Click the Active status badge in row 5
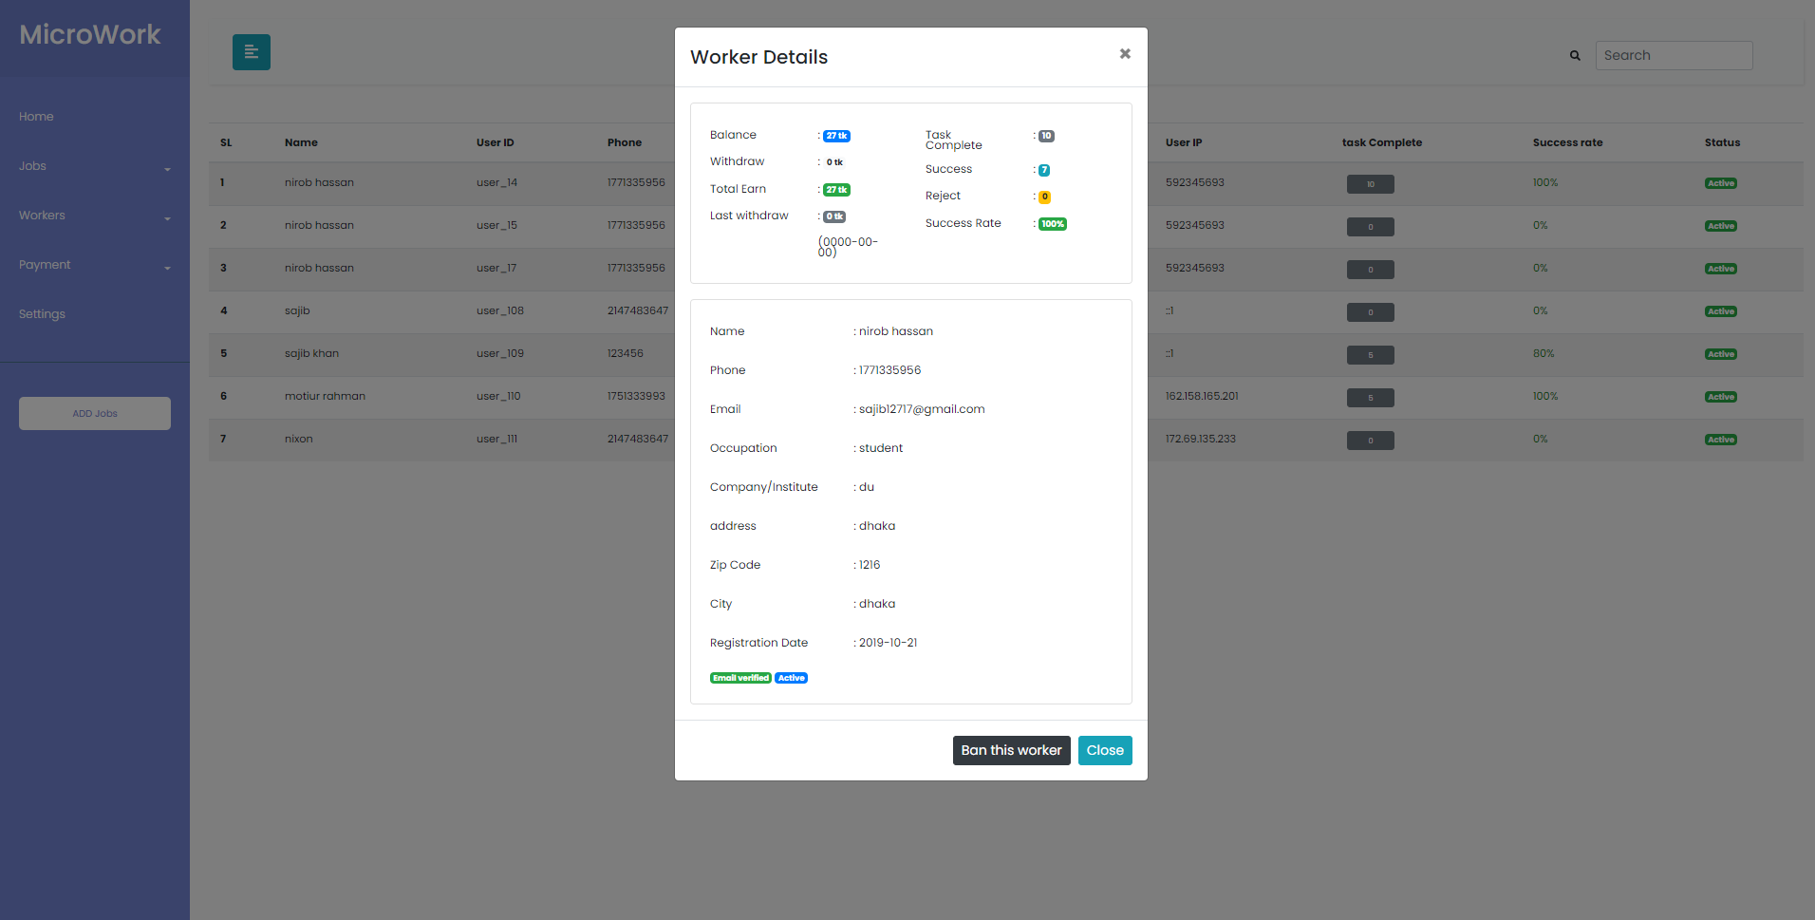1815x920 pixels. [x=1721, y=354]
